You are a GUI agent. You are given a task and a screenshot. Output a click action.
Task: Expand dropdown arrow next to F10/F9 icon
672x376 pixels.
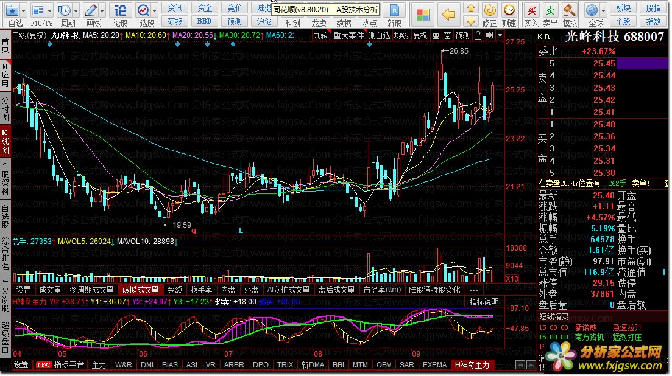click(50, 11)
